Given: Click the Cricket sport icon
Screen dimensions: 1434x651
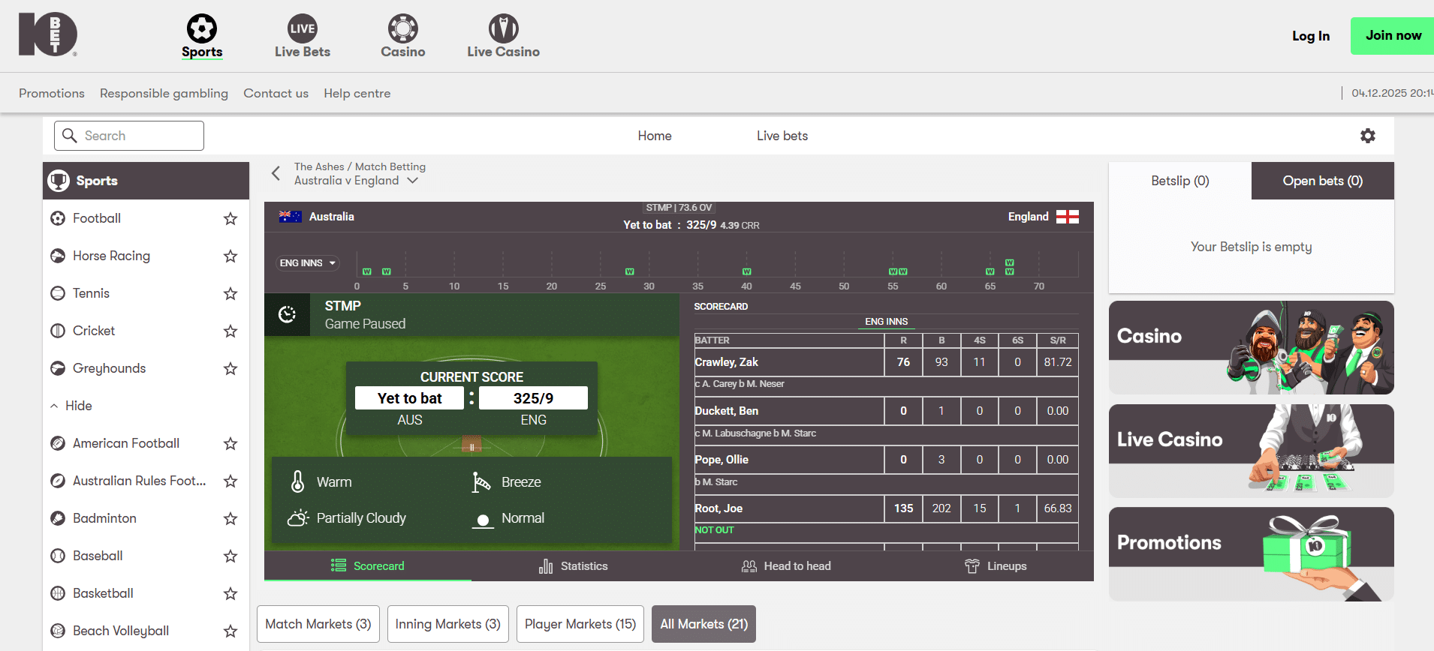Looking at the screenshot, I should [58, 331].
